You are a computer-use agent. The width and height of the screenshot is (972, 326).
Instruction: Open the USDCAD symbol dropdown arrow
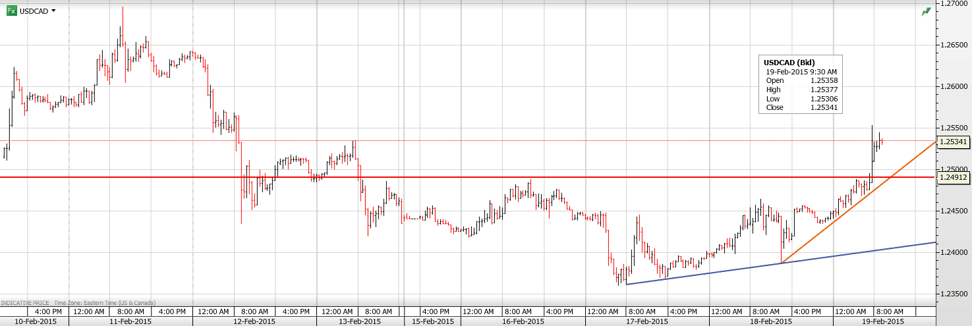click(x=53, y=11)
